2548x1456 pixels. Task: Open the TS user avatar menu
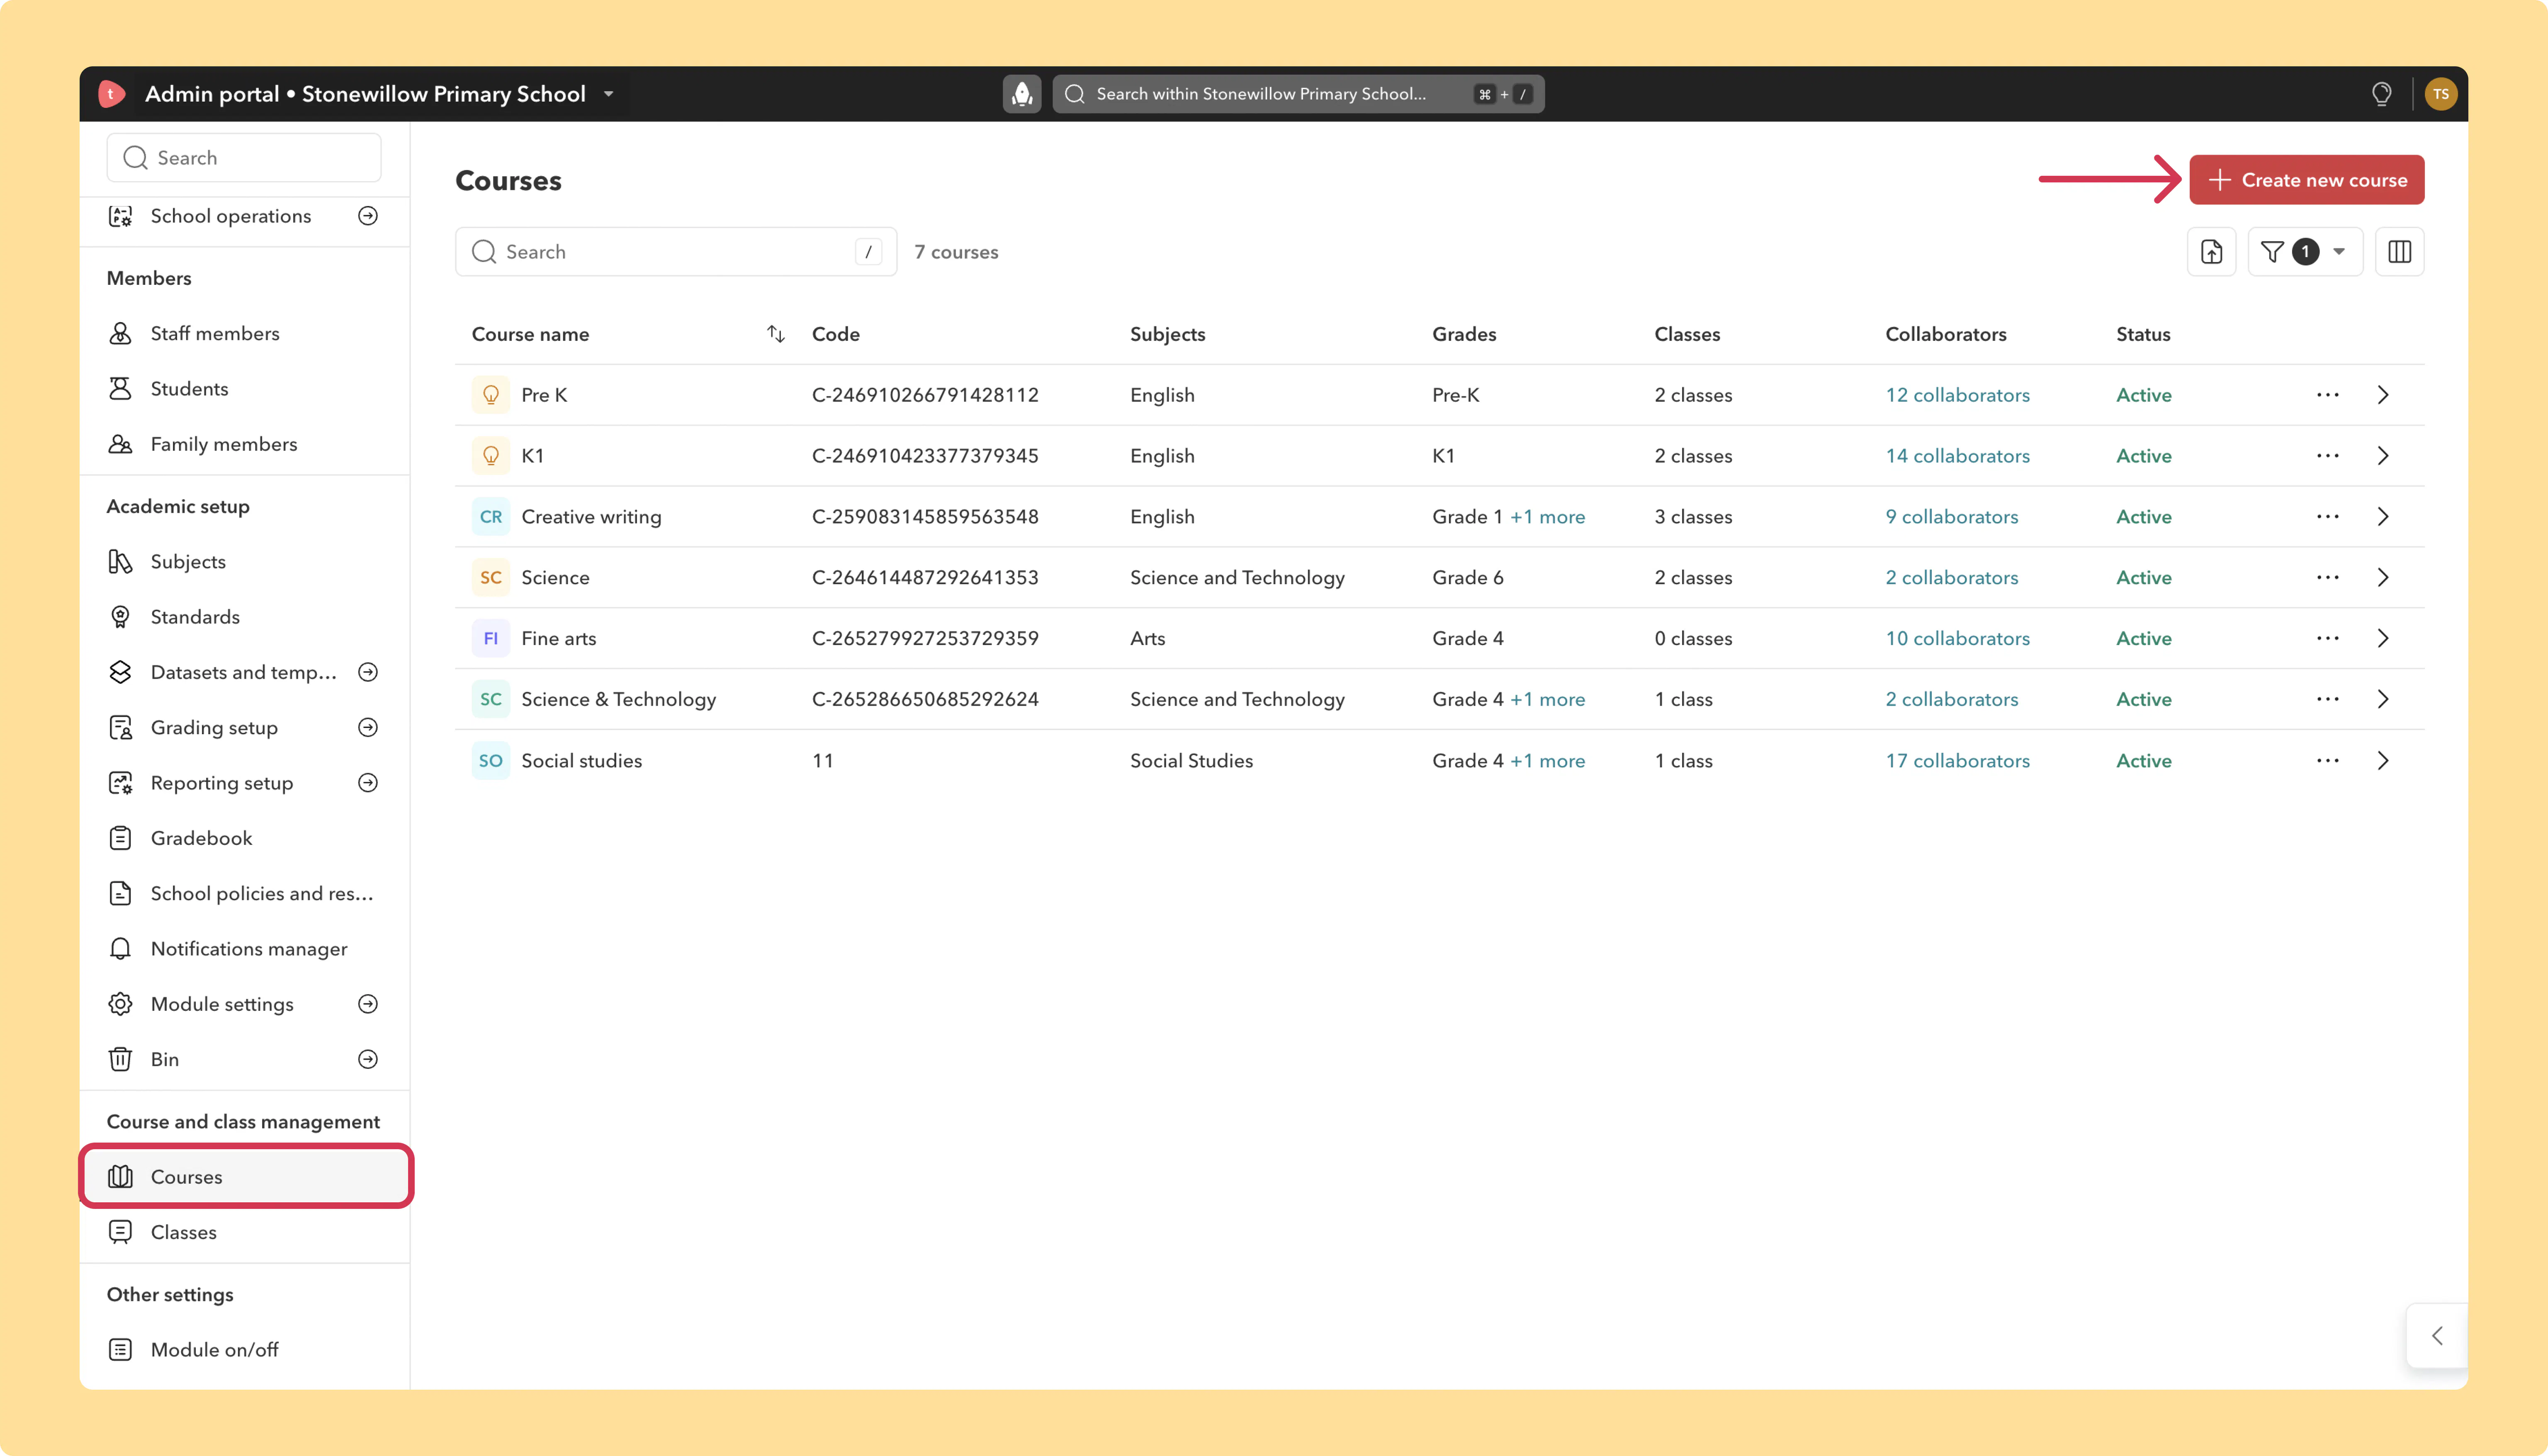(x=2440, y=94)
